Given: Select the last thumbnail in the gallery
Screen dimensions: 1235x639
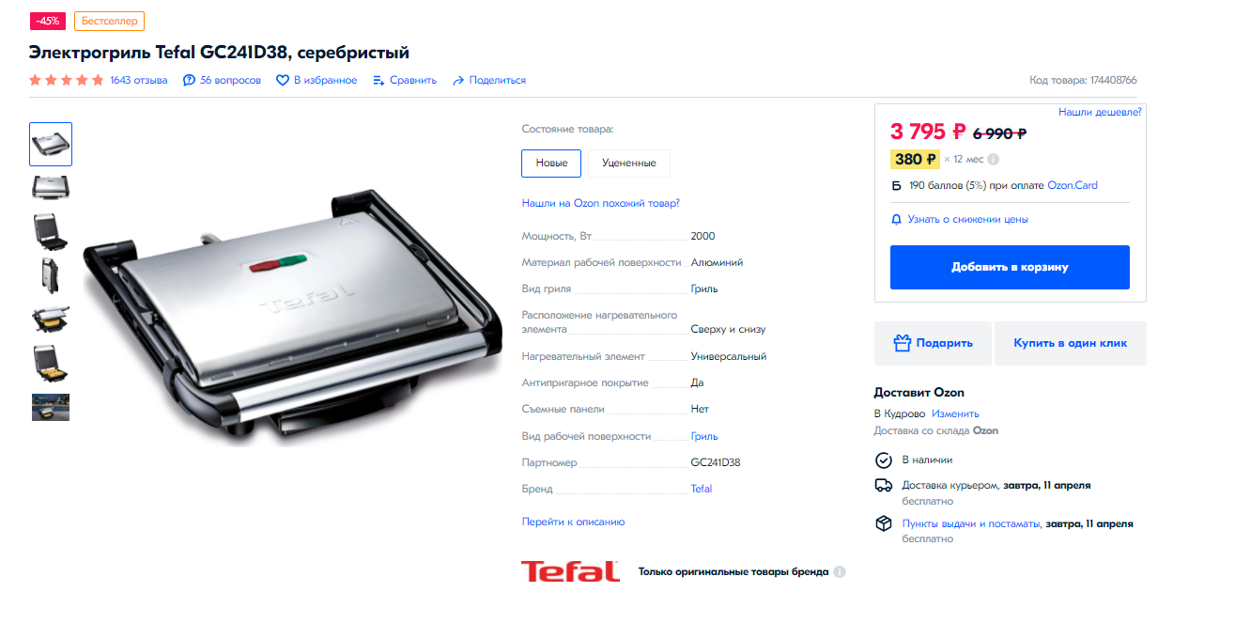Looking at the screenshot, I should (x=51, y=407).
